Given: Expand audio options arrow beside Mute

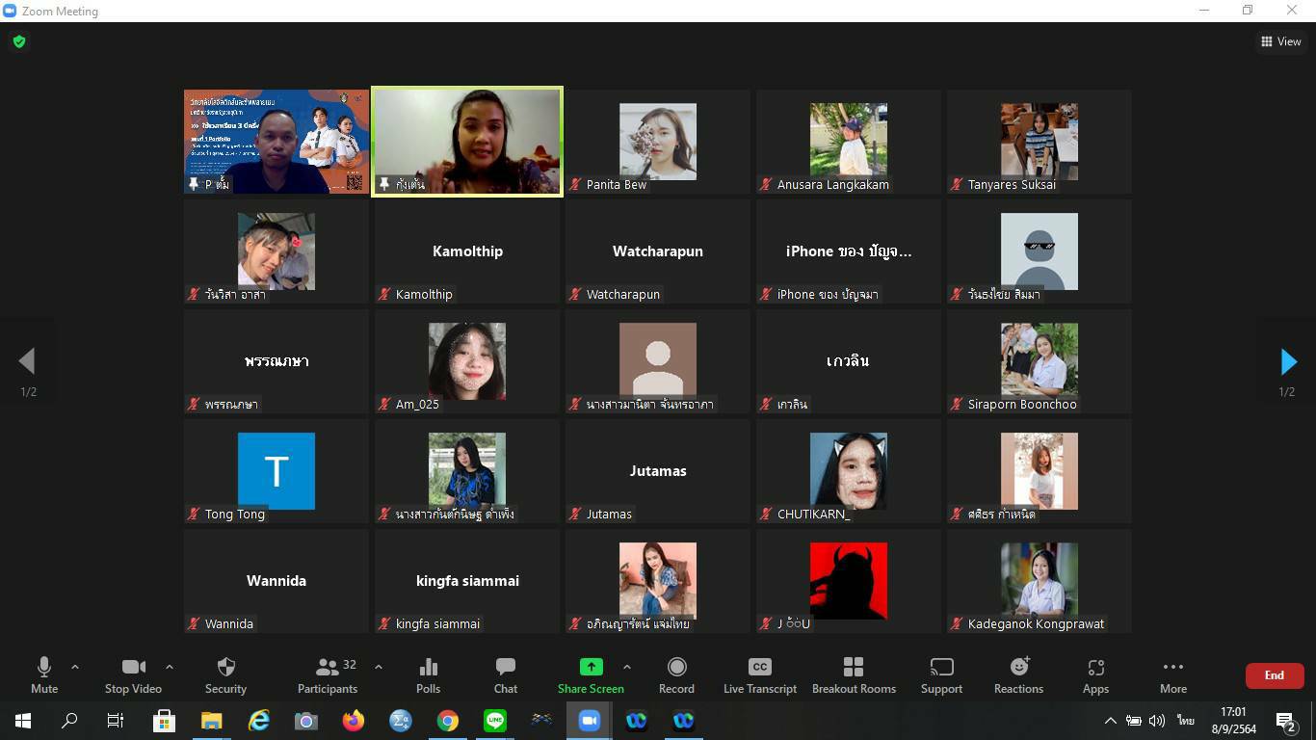Looking at the screenshot, I should pos(75,667).
